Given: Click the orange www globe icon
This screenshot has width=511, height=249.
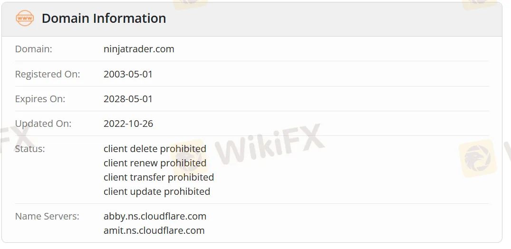Looking at the screenshot, I should pyautogui.click(x=24, y=18).
